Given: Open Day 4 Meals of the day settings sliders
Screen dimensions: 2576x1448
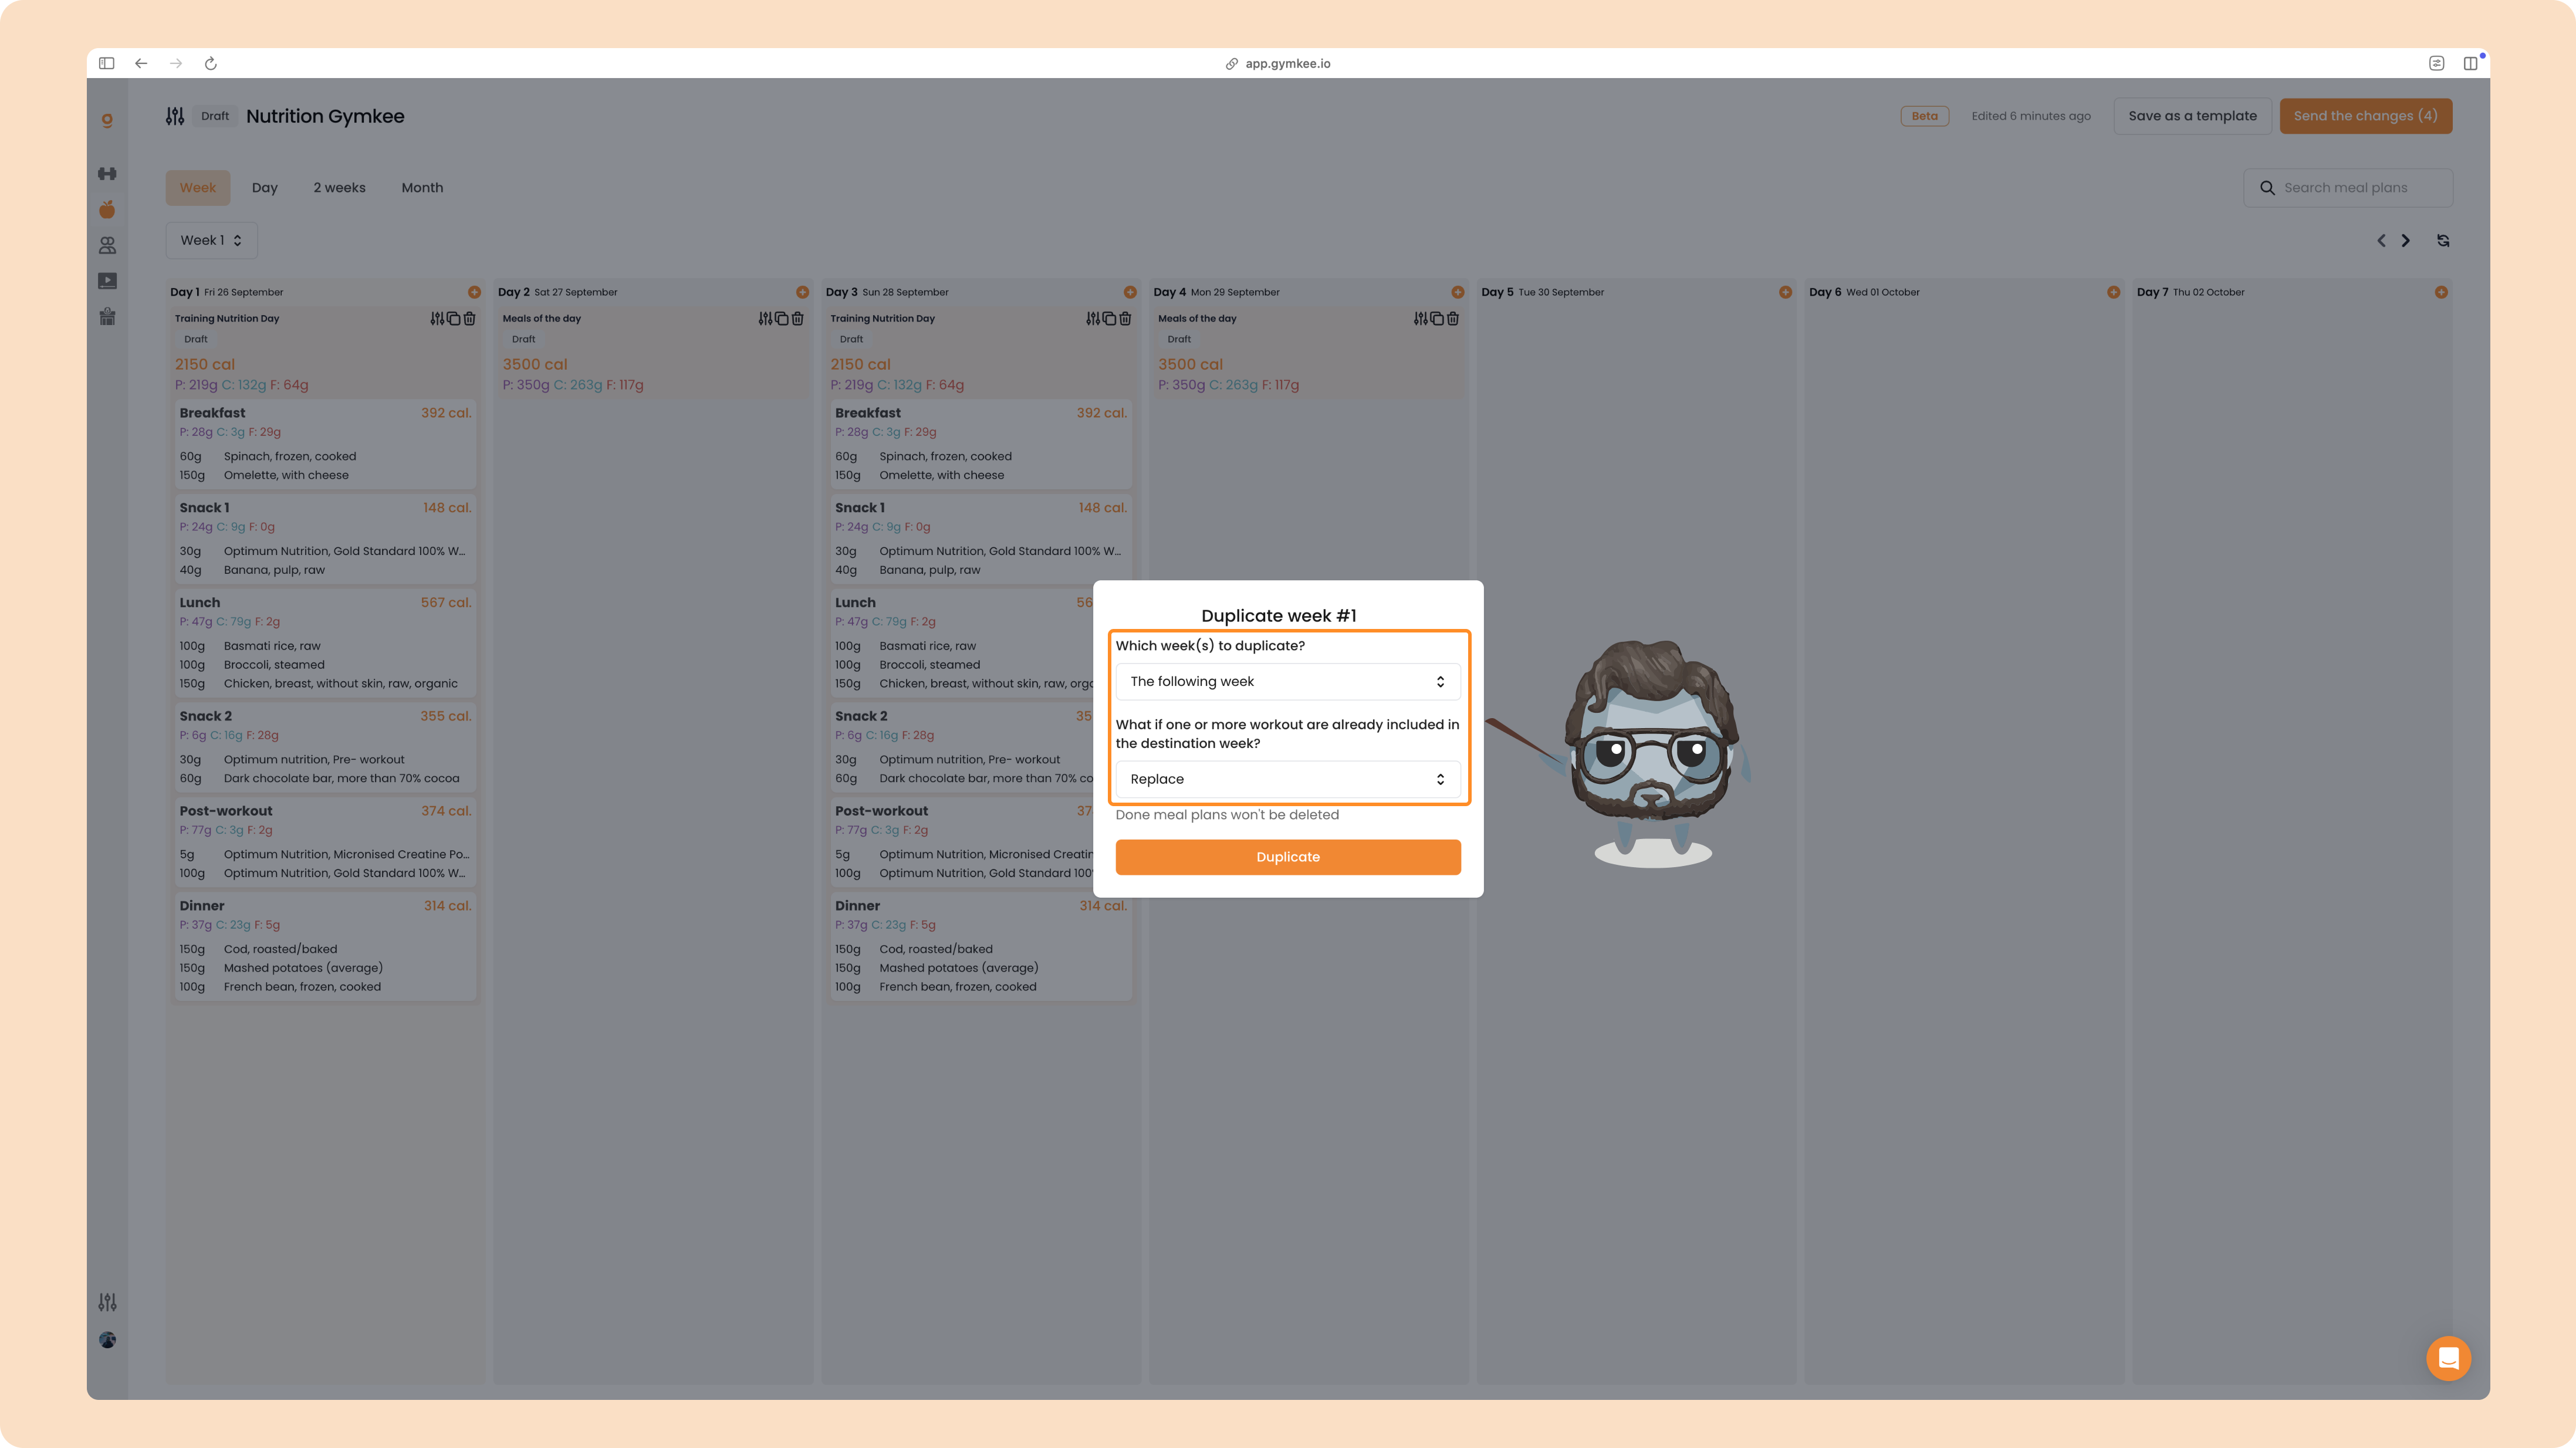Looking at the screenshot, I should [x=1421, y=318].
